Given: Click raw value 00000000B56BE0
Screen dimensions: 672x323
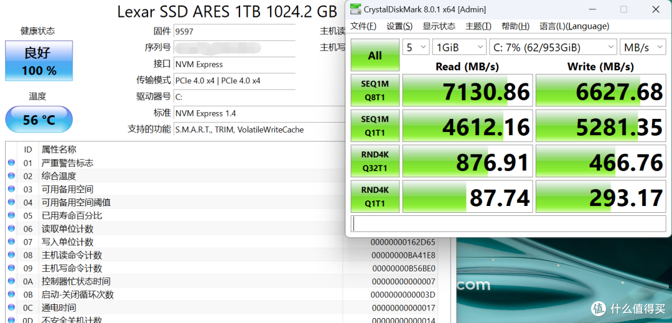Looking at the screenshot, I should point(403,269).
